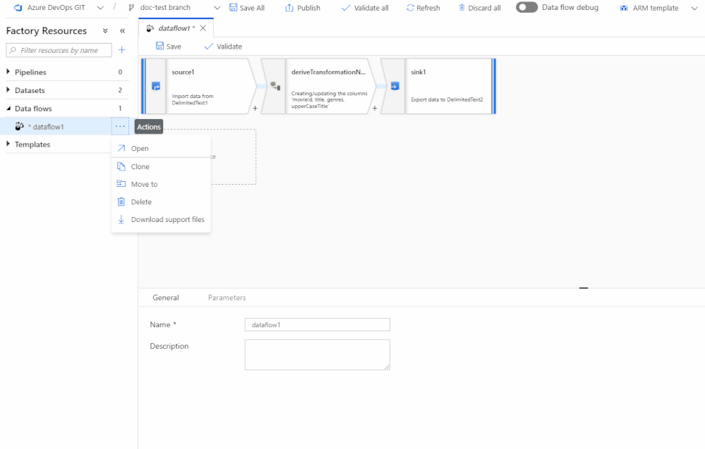Click the Description text area
705x449 pixels.
318,355
